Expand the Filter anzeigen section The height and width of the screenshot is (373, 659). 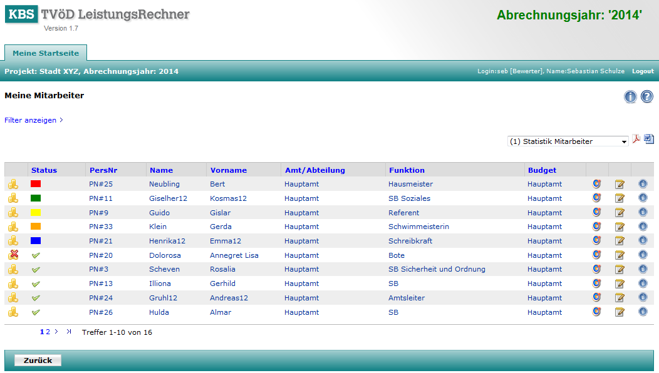pos(34,120)
